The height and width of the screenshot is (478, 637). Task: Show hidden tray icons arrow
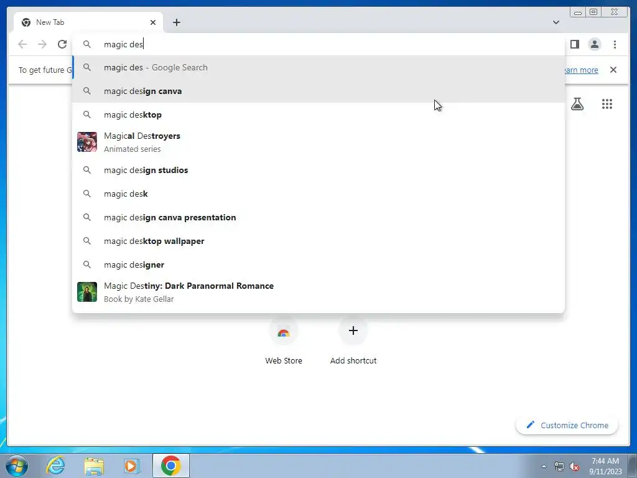tap(544, 466)
